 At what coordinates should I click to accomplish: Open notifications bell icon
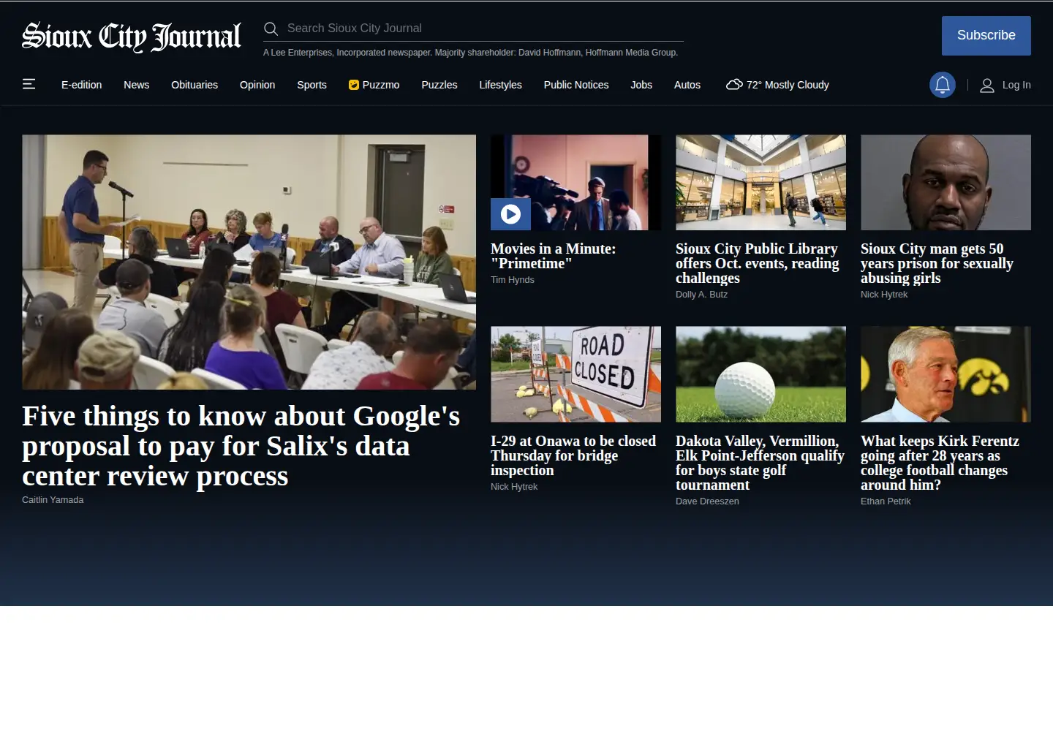pyautogui.click(x=943, y=85)
